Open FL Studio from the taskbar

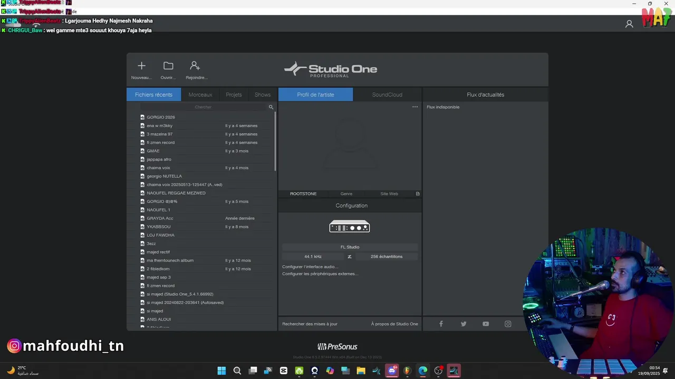[x=407, y=371]
